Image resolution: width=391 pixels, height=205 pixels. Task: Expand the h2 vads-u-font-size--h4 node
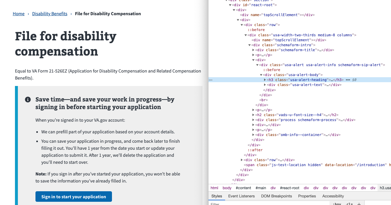pos(253,115)
